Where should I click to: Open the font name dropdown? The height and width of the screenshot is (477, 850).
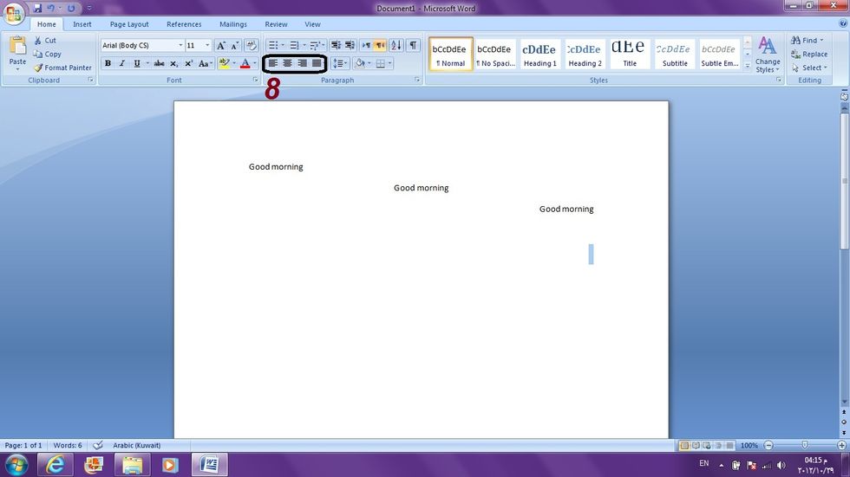pyautogui.click(x=180, y=45)
